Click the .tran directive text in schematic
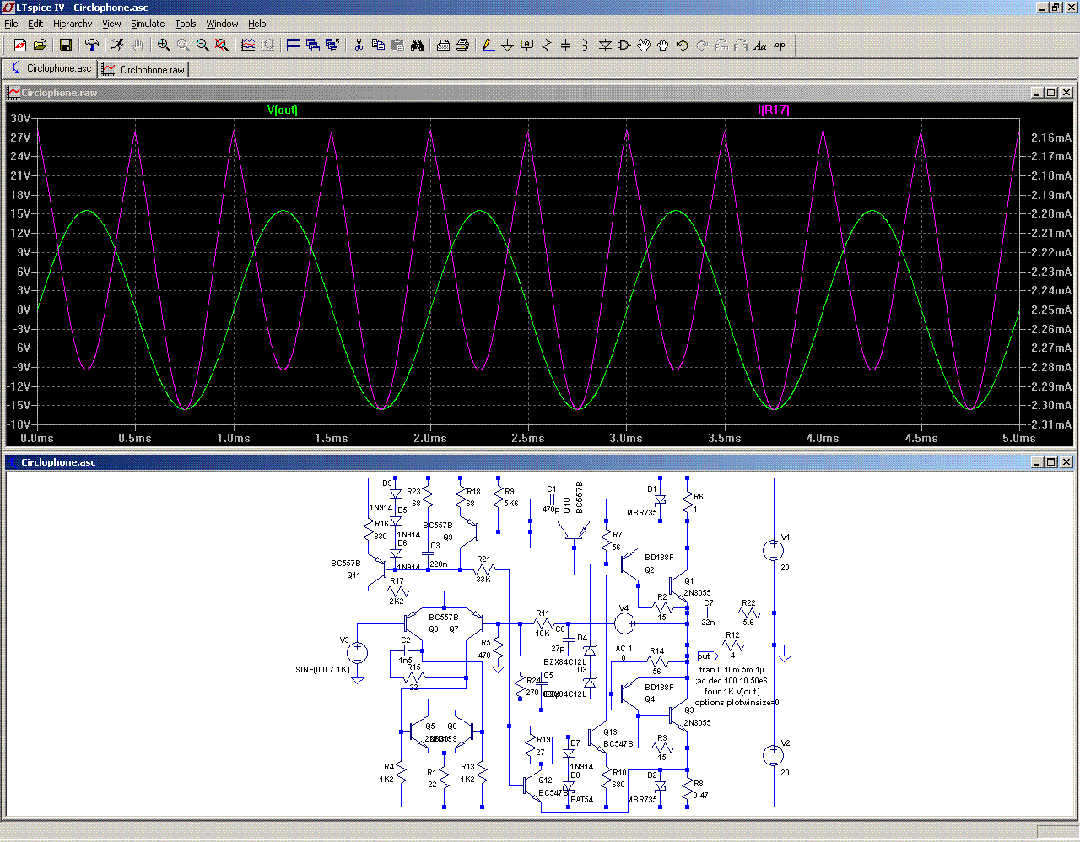 pyautogui.click(x=731, y=670)
